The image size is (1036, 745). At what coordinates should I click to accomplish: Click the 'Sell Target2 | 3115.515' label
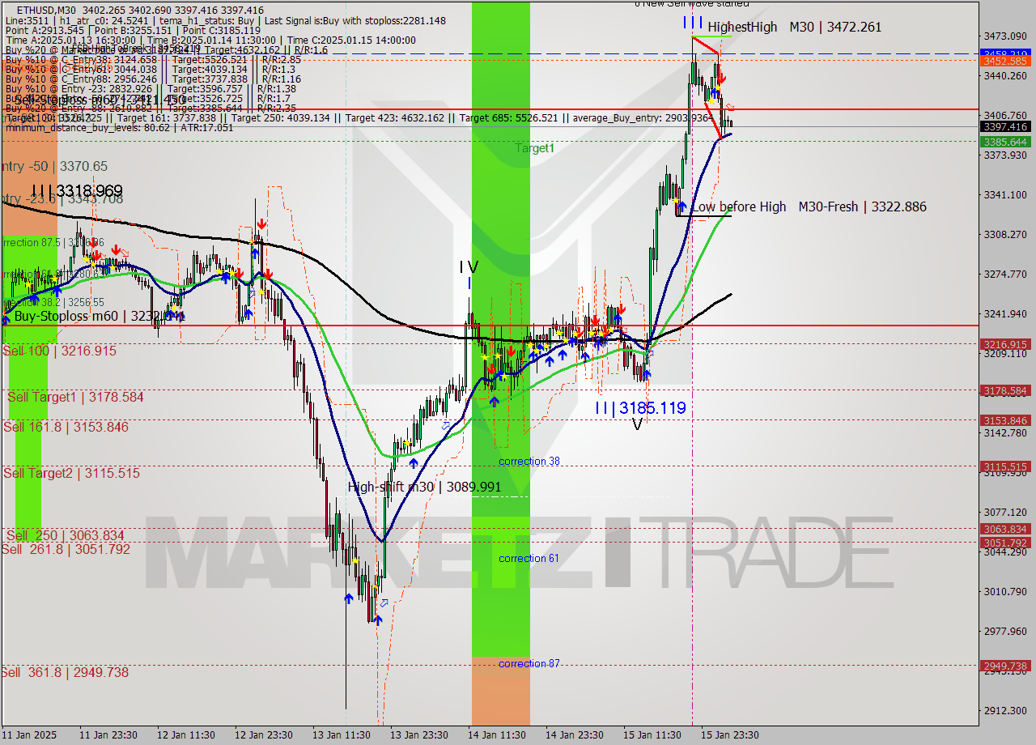71,473
